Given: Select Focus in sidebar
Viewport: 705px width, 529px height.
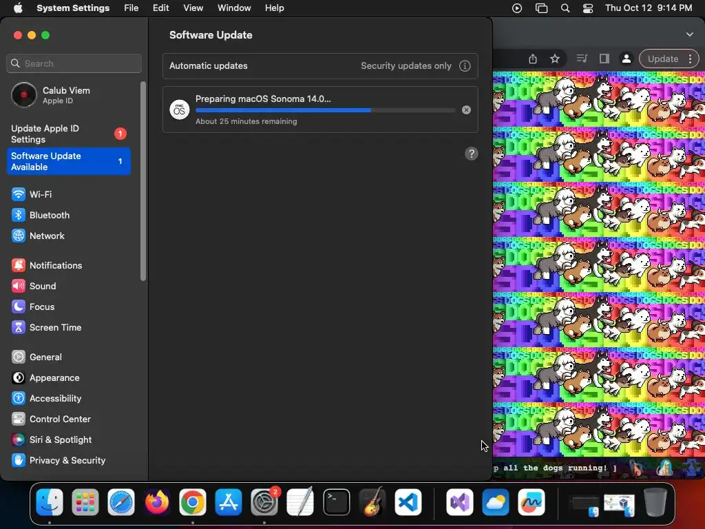Looking at the screenshot, I should tap(68, 307).
